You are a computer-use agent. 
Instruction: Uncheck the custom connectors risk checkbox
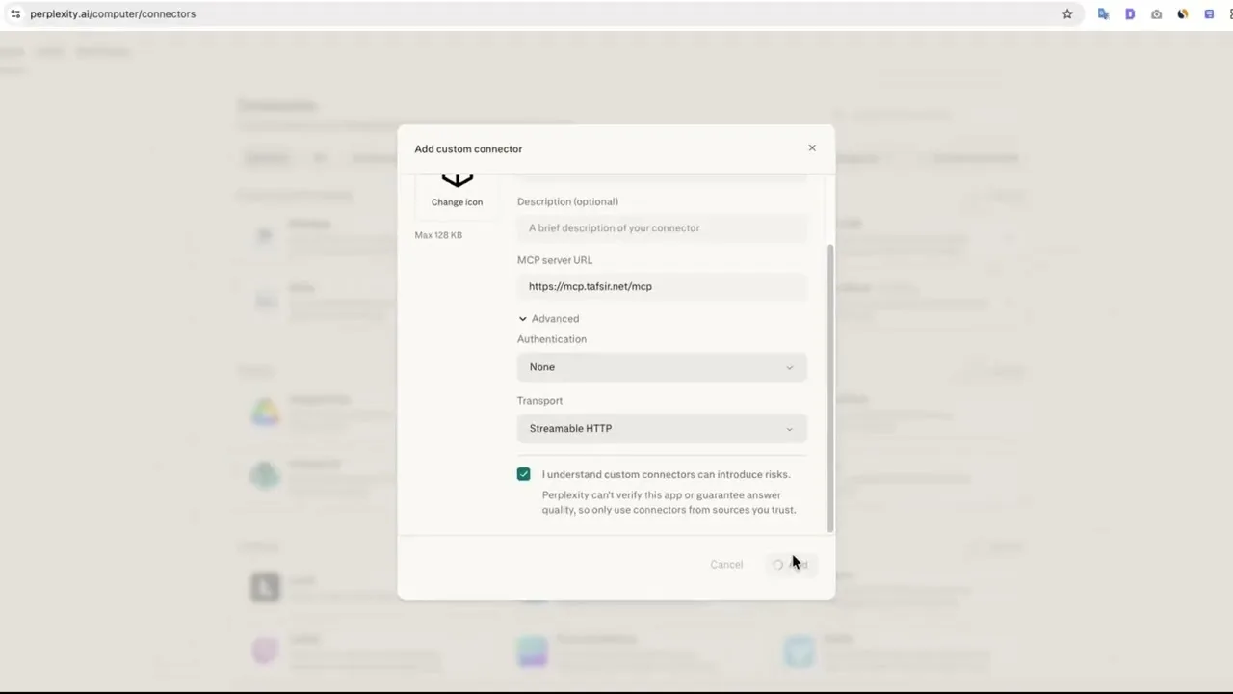[523, 474]
